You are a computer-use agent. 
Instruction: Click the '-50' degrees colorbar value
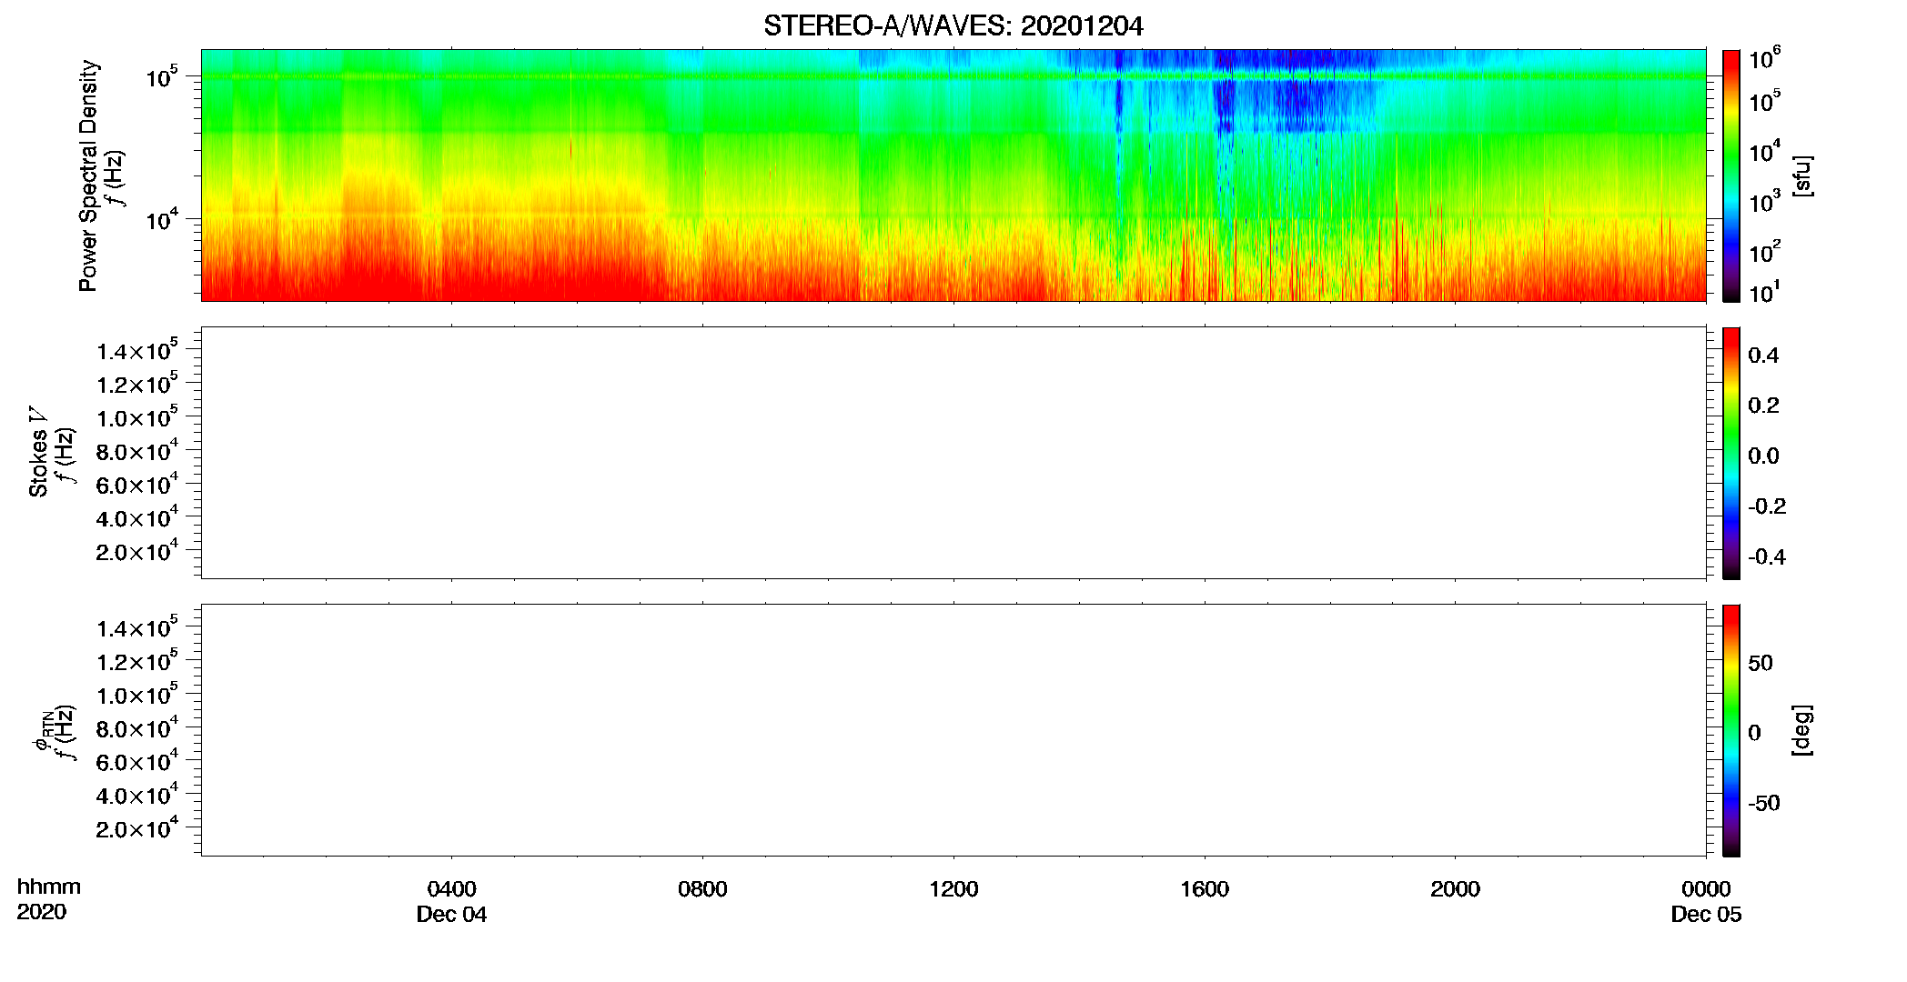click(x=1764, y=804)
